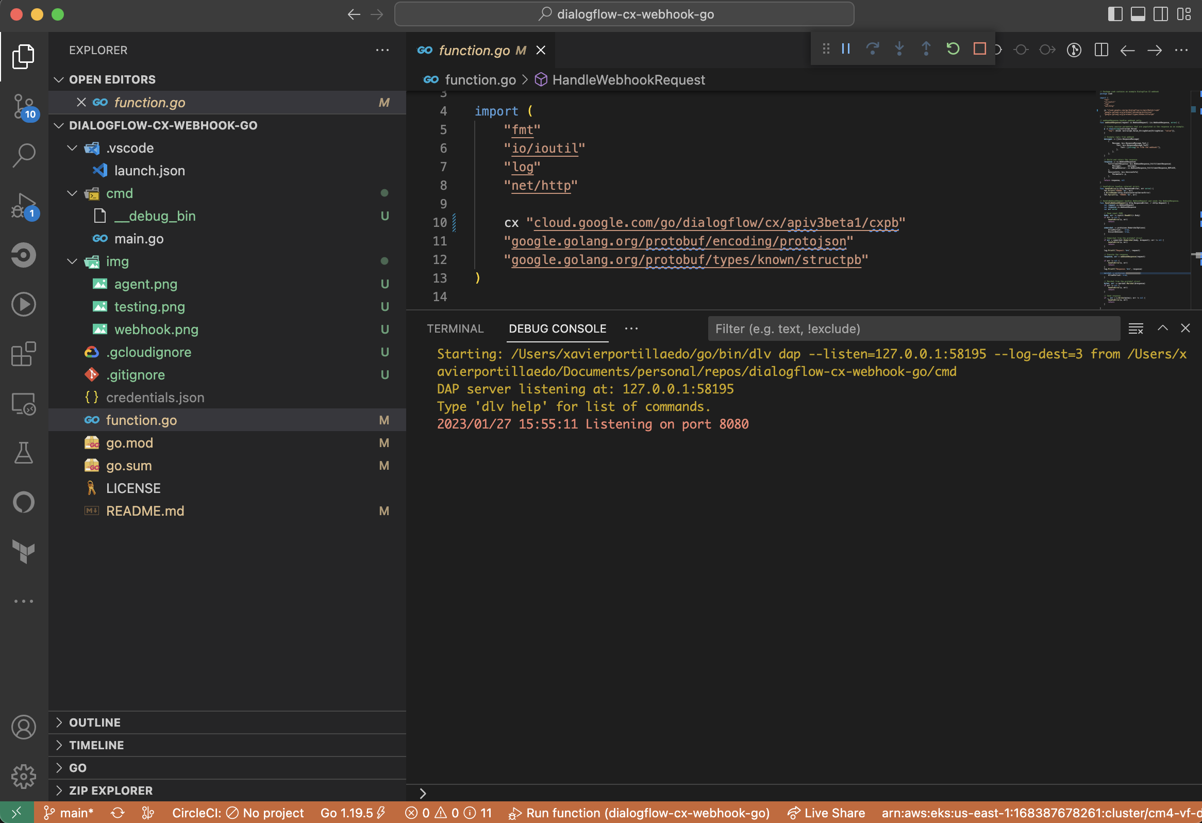This screenshot has height=823, width=1202.
Task: Open the Extensions view
Action: (23, 354)
